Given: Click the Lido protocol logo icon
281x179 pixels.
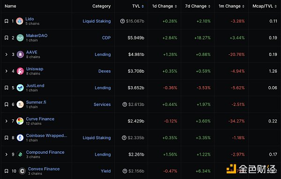Looking at the screenshot, I should point(20,21).
